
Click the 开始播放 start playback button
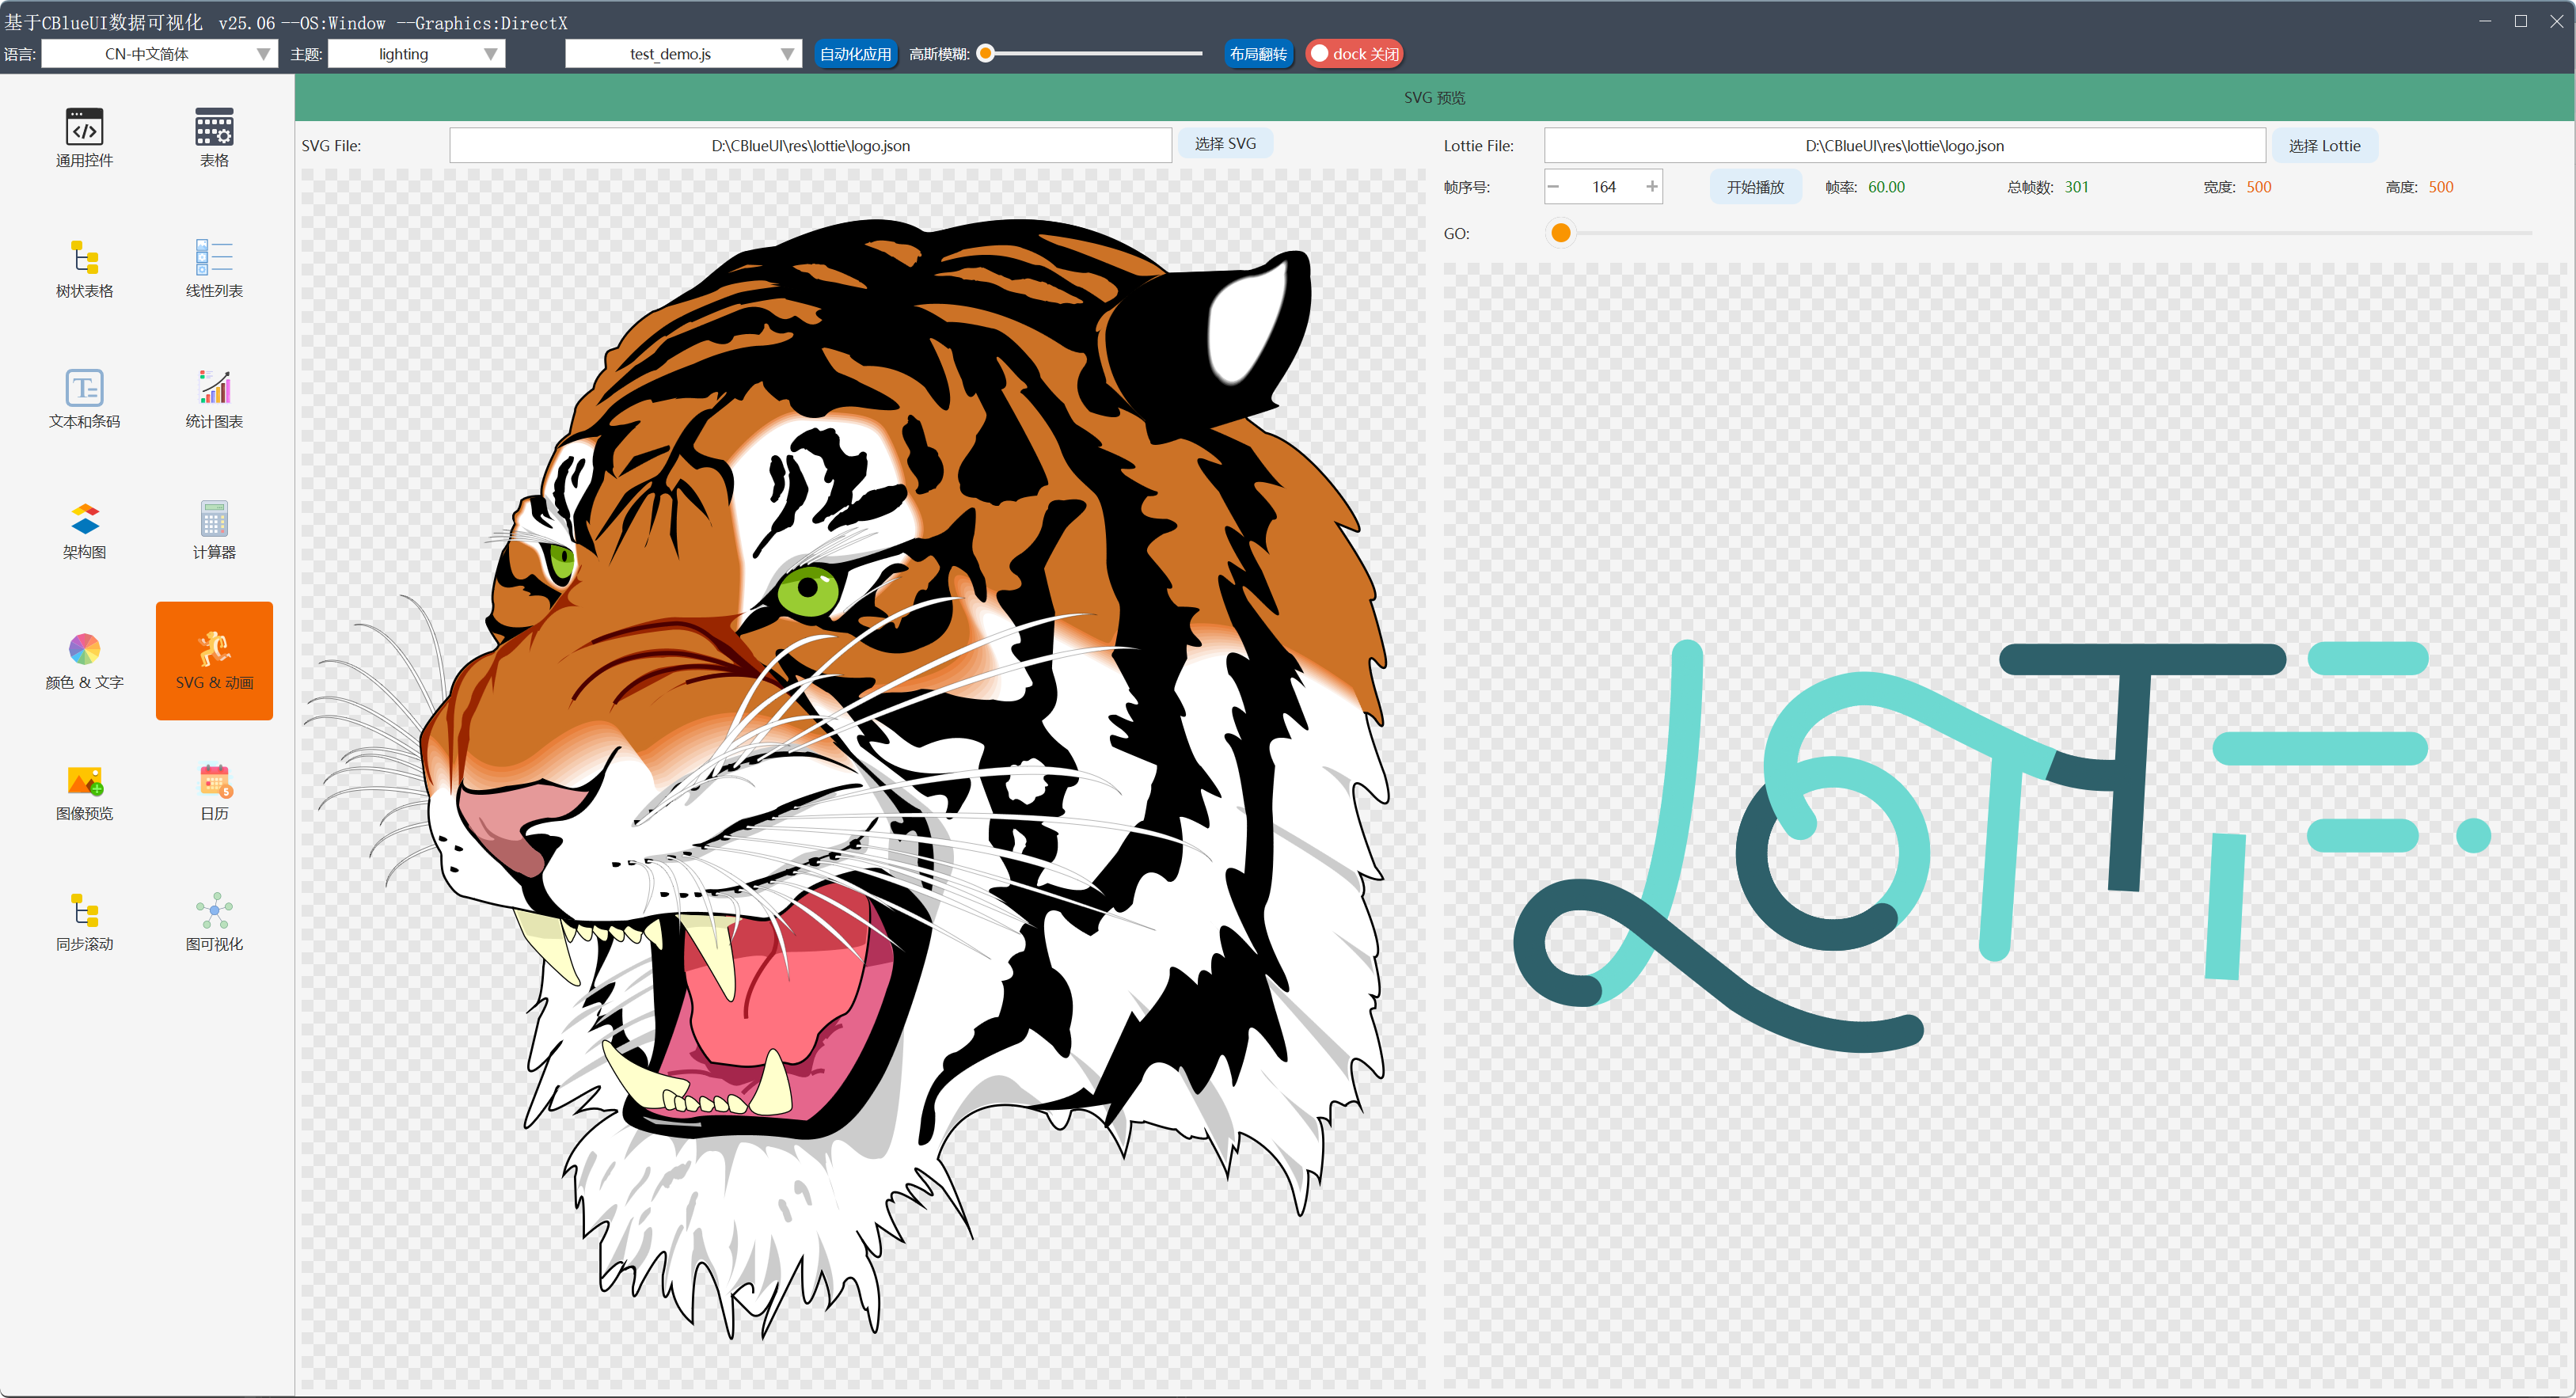[x=1755, y=187]
